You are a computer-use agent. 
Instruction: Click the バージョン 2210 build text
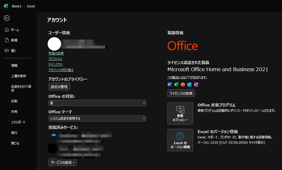pyautogui.click(x=231, y=143)
